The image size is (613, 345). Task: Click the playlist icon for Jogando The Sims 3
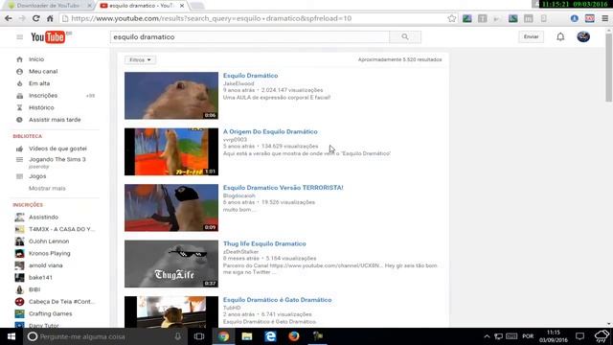coord(19,160)
